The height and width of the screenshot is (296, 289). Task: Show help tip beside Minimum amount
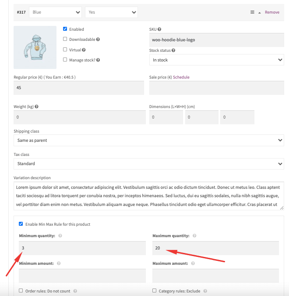59,264
